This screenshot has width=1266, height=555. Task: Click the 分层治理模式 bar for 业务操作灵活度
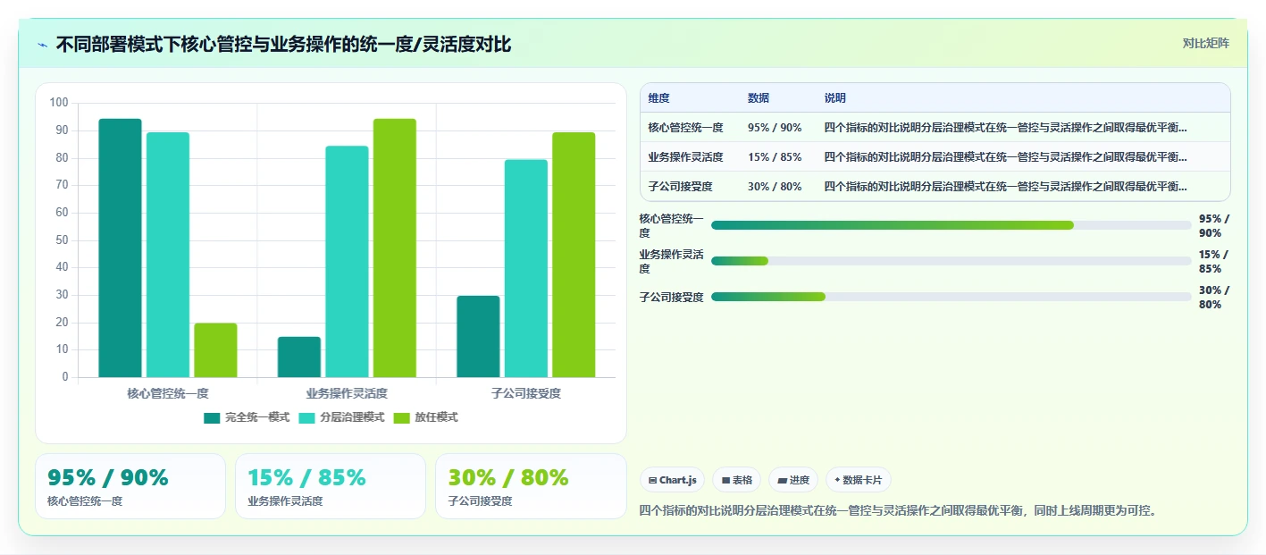tap(347, 261)
